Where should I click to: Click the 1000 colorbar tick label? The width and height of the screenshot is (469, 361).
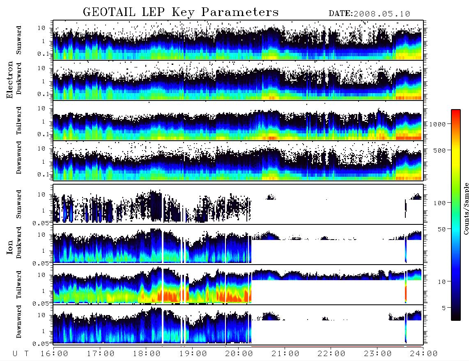437,124
